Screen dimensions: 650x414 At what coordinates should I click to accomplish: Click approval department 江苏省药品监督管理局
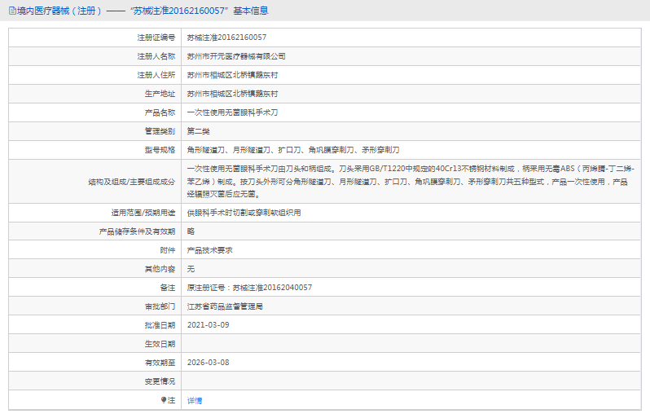point(225,306)
